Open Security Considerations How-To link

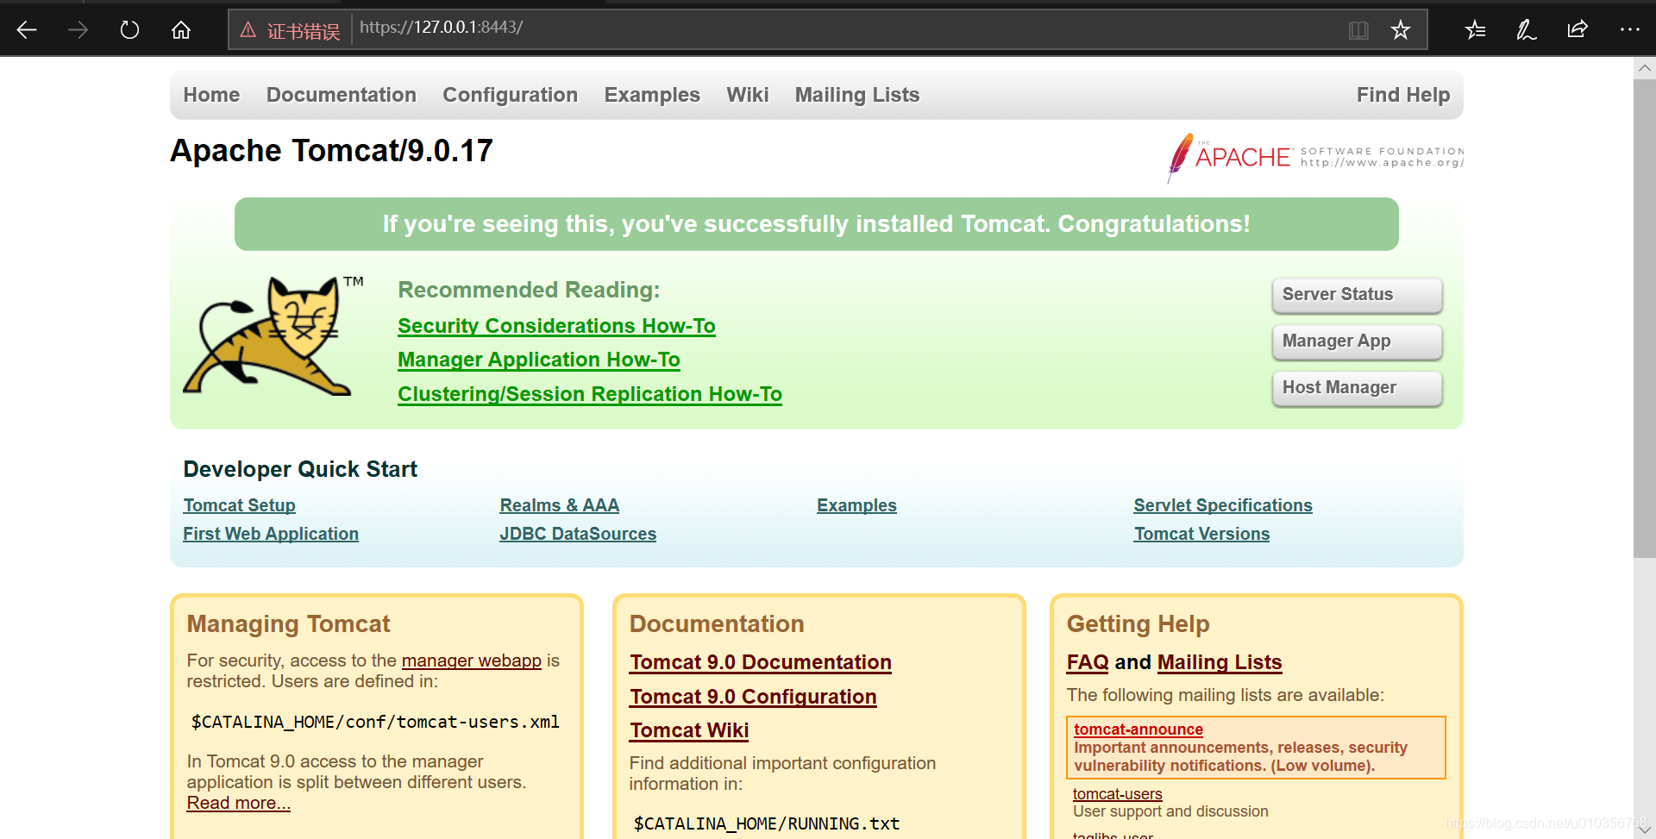(x=556, y=326)
